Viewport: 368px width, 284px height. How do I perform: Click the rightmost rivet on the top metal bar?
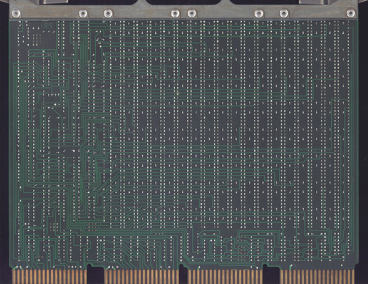[x=351, y=13]
